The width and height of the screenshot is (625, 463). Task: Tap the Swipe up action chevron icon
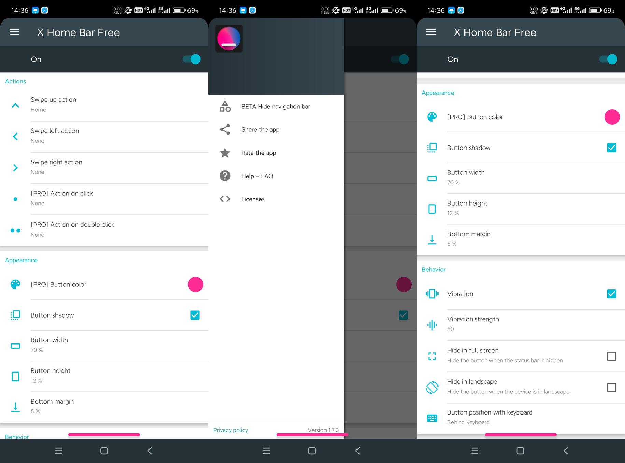coord(15,105)
